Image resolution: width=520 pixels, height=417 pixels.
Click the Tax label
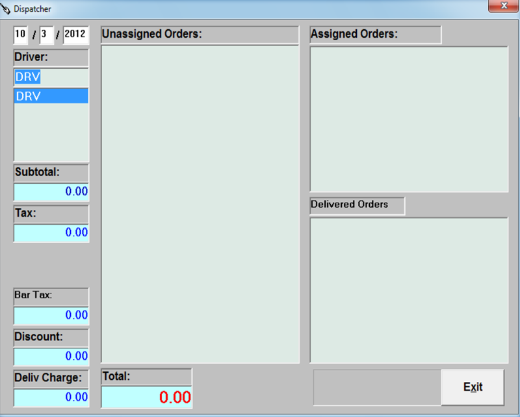click(51, 214)
